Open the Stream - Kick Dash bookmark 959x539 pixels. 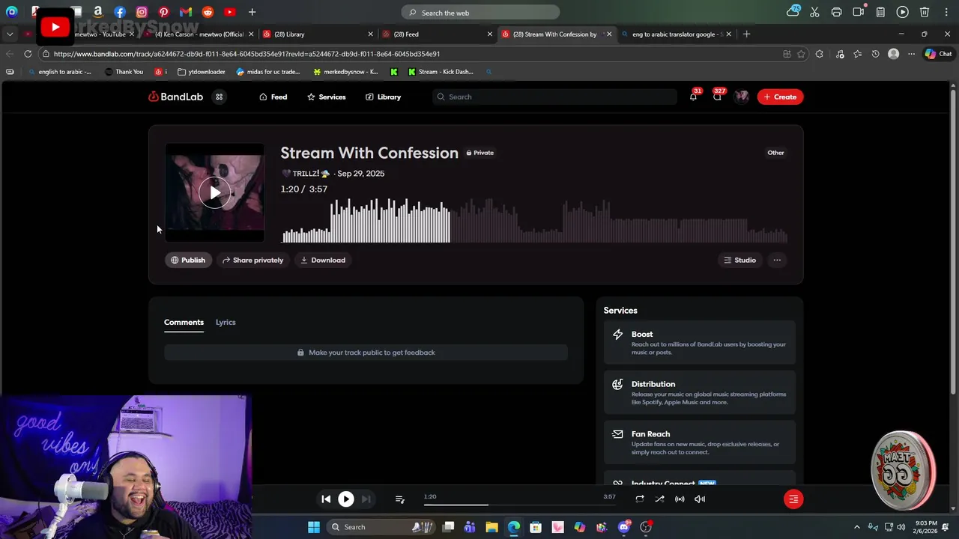coord(441,72)
